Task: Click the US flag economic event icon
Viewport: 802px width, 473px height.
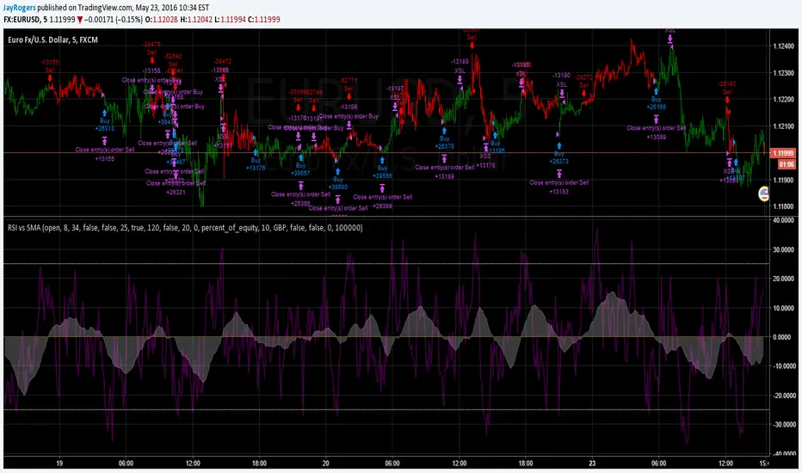Action: pyautogui.click(x=763, y=193)
